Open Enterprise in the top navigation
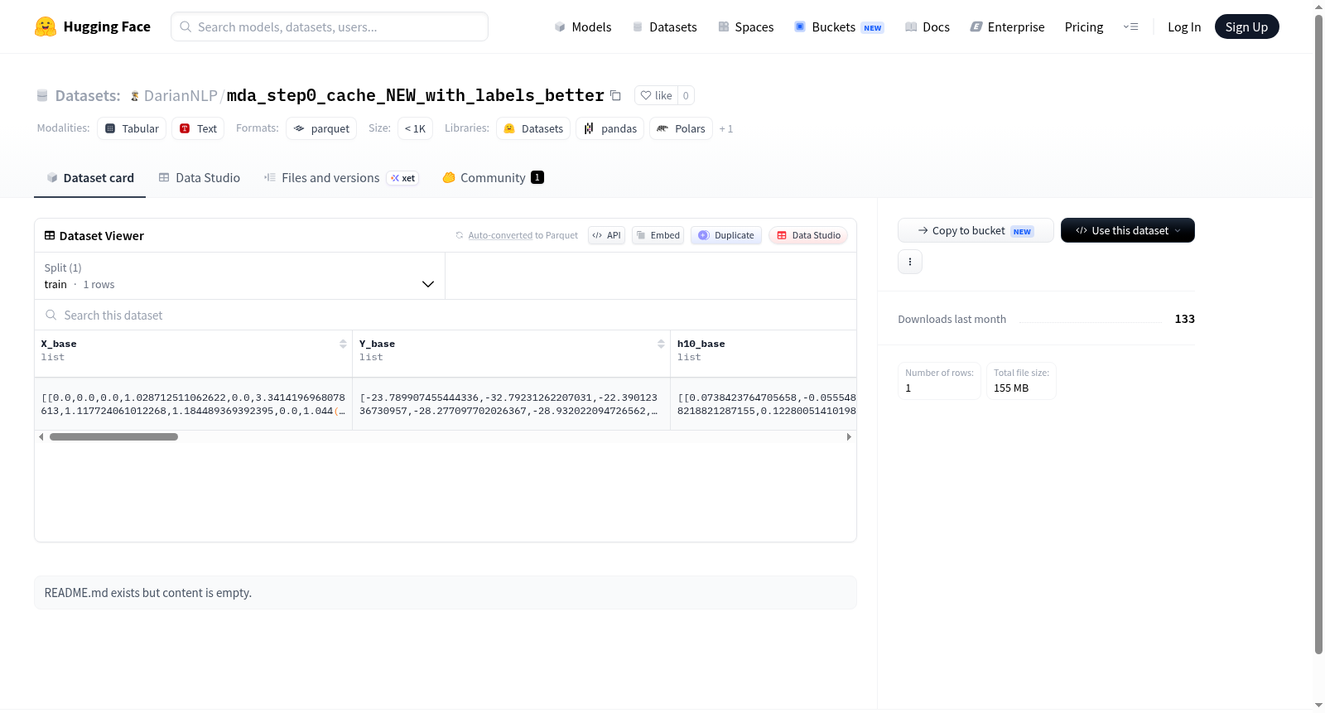The image size is (1325, 713). point(1007,26)
